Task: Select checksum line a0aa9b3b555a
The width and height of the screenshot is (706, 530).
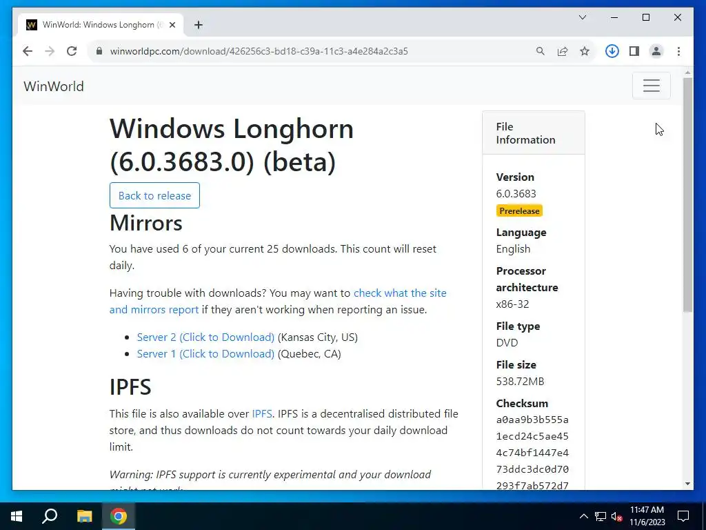Action: pyautogui.click(x=532, y=420)
